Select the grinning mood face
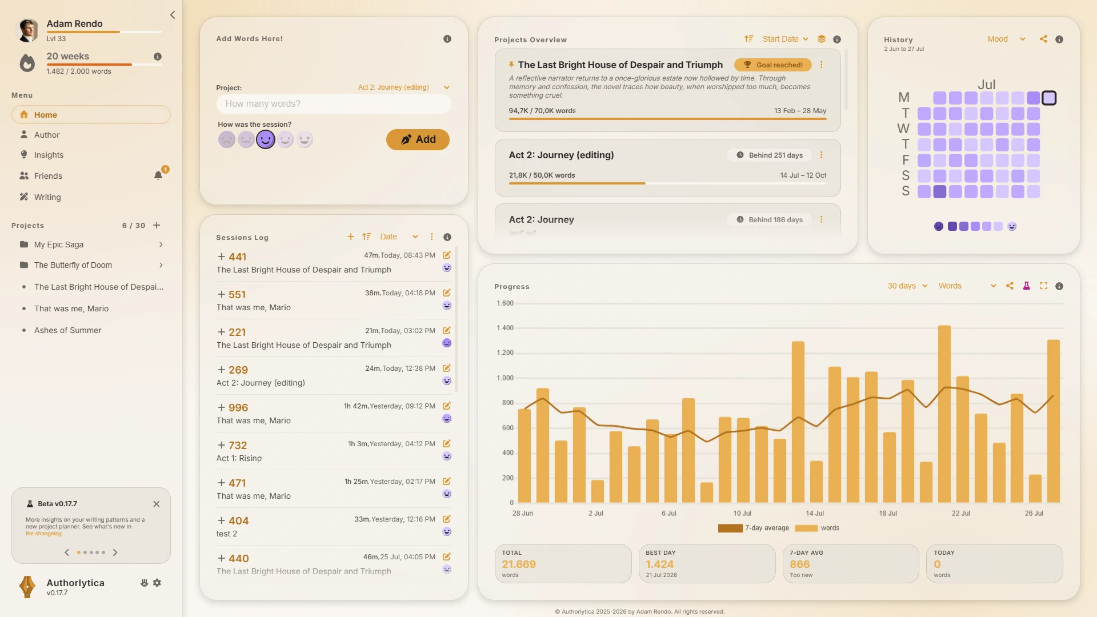This screenshot has width=1097, height=617. coord(285,139)
